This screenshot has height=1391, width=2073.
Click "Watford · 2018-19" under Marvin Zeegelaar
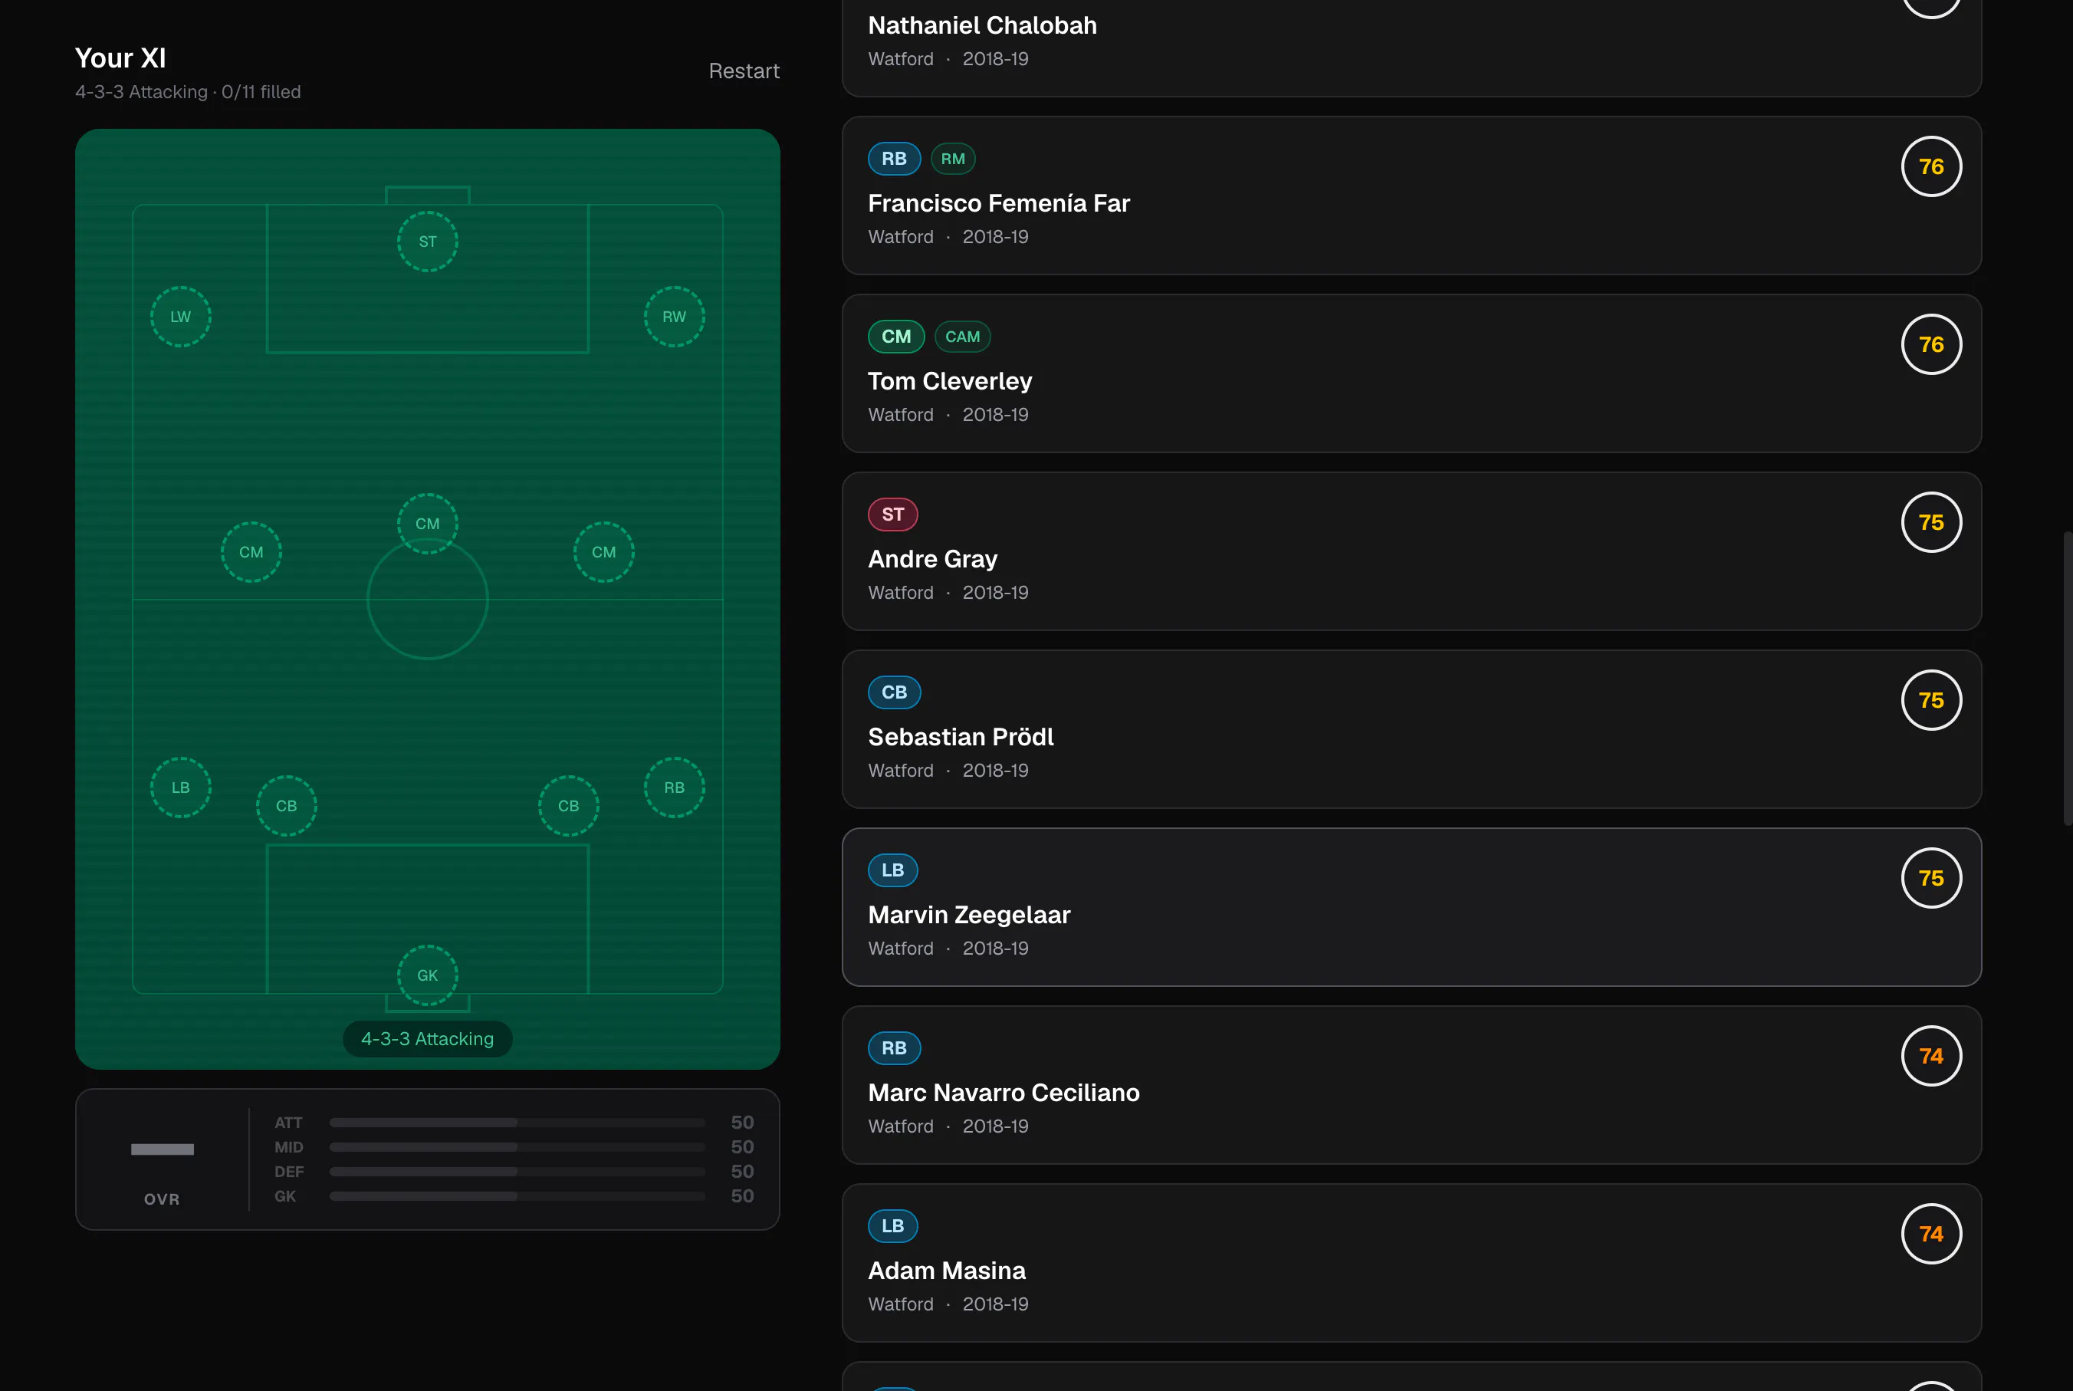click(x=948, y=949)
